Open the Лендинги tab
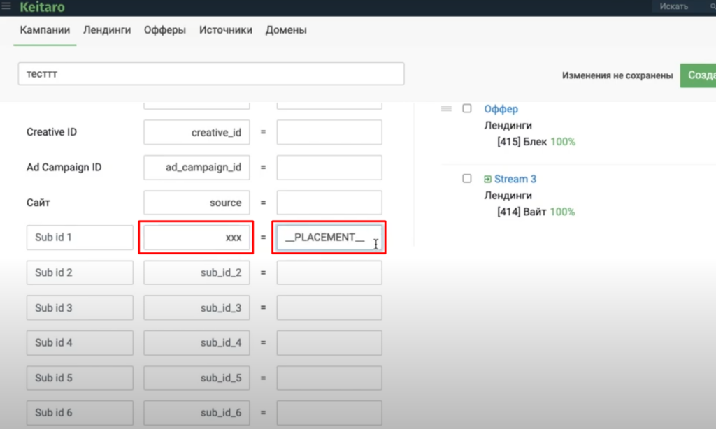This screenshot has height=429, width=716. click(107, 30)
